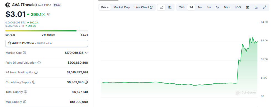Screen dimensions: 273x107
Task: Click the 24h Range price bar
Action: click(47, 31)
